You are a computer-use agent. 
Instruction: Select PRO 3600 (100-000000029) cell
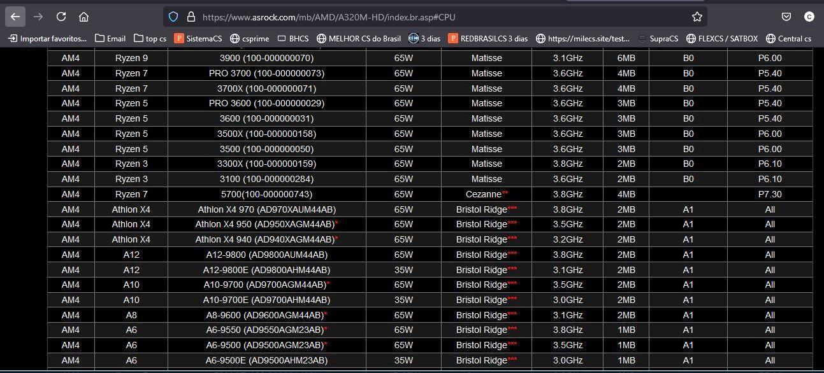(x=266, y=103)
